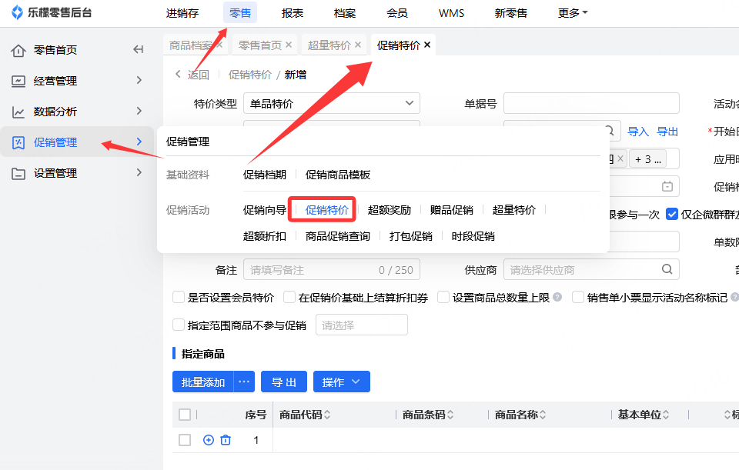This screenshot has height=470, width=739.
Task: Check 在促销价基础上结算折扣券
Action: [x=289, y=297]
